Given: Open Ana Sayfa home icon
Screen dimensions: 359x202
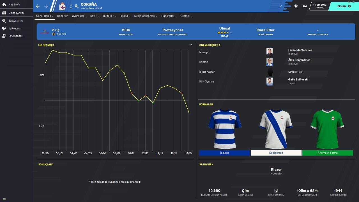Looking at the screenshot, I should [4, 4].
